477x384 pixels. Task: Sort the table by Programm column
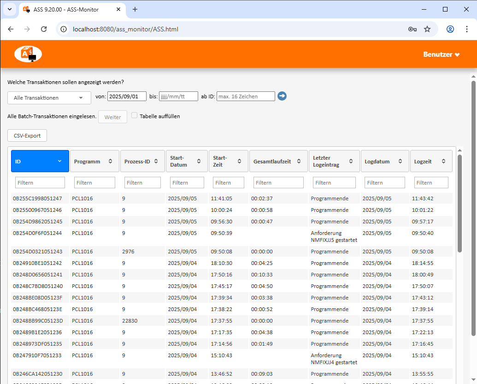pyautogui.click(x=94, y=161)
